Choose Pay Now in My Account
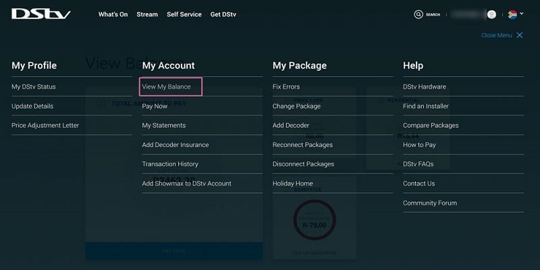The image size is (540, 270). 155,106
